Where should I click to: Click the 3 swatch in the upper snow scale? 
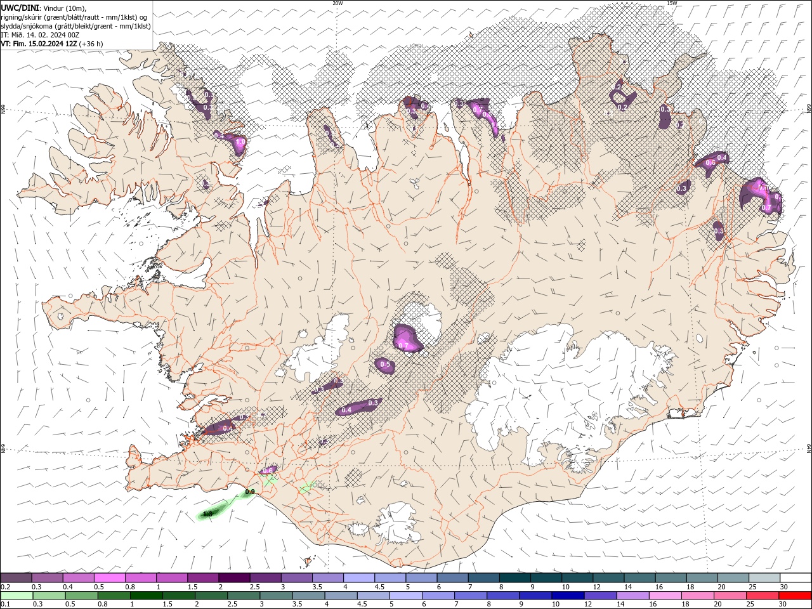point(296,577)
